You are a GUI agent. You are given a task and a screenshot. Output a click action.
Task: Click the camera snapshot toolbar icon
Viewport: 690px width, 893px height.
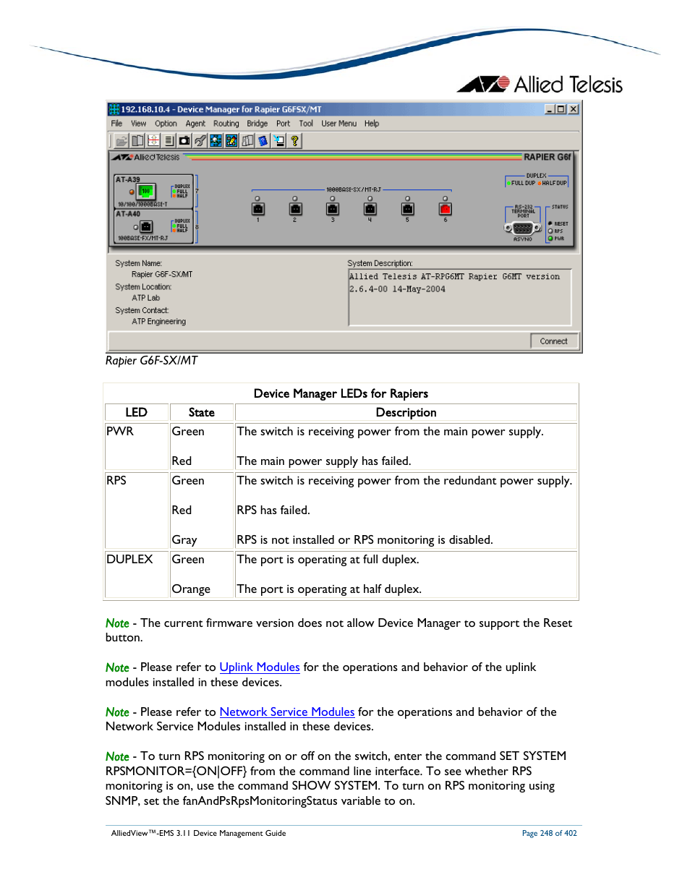tap(184, 140)
